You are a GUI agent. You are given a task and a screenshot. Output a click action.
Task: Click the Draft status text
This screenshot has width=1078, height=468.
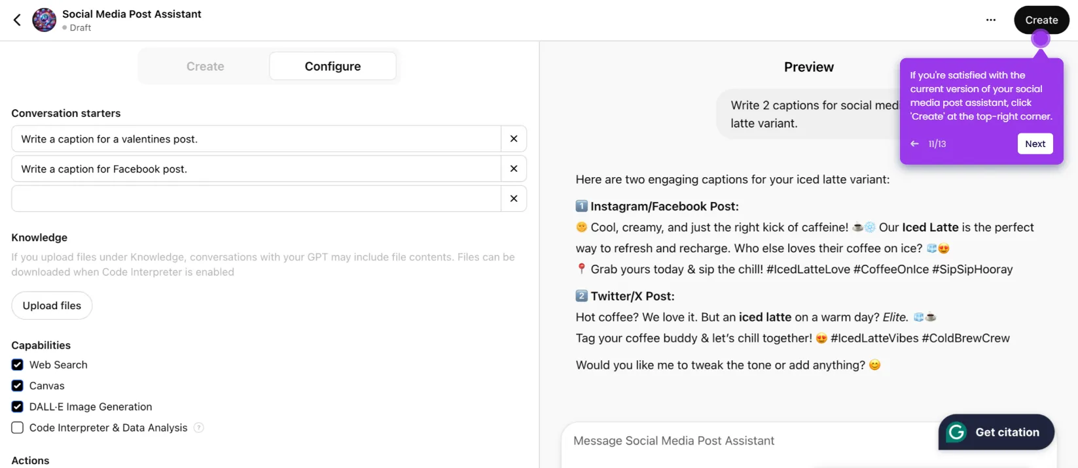[80, 27]
